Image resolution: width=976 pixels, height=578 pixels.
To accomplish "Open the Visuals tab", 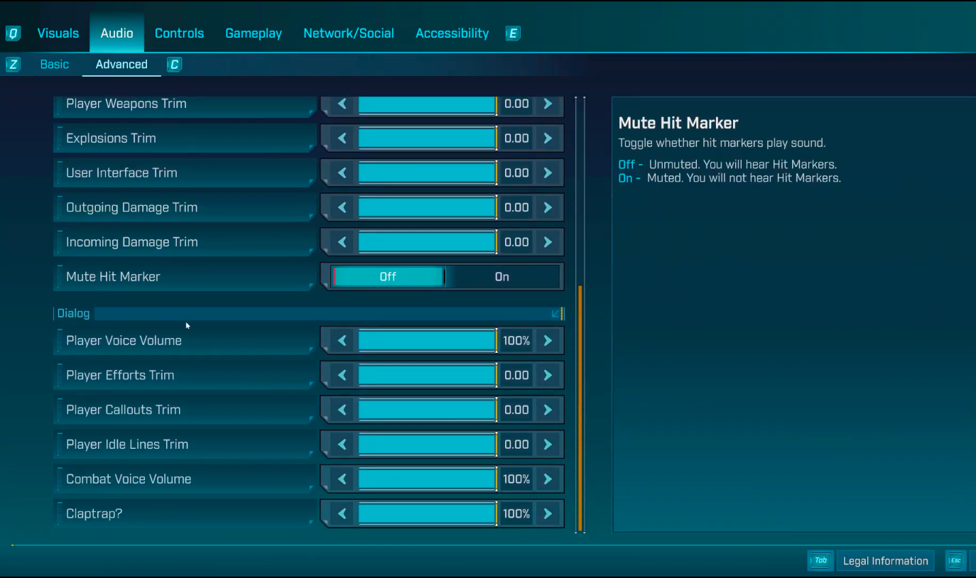I will [58, 33].
